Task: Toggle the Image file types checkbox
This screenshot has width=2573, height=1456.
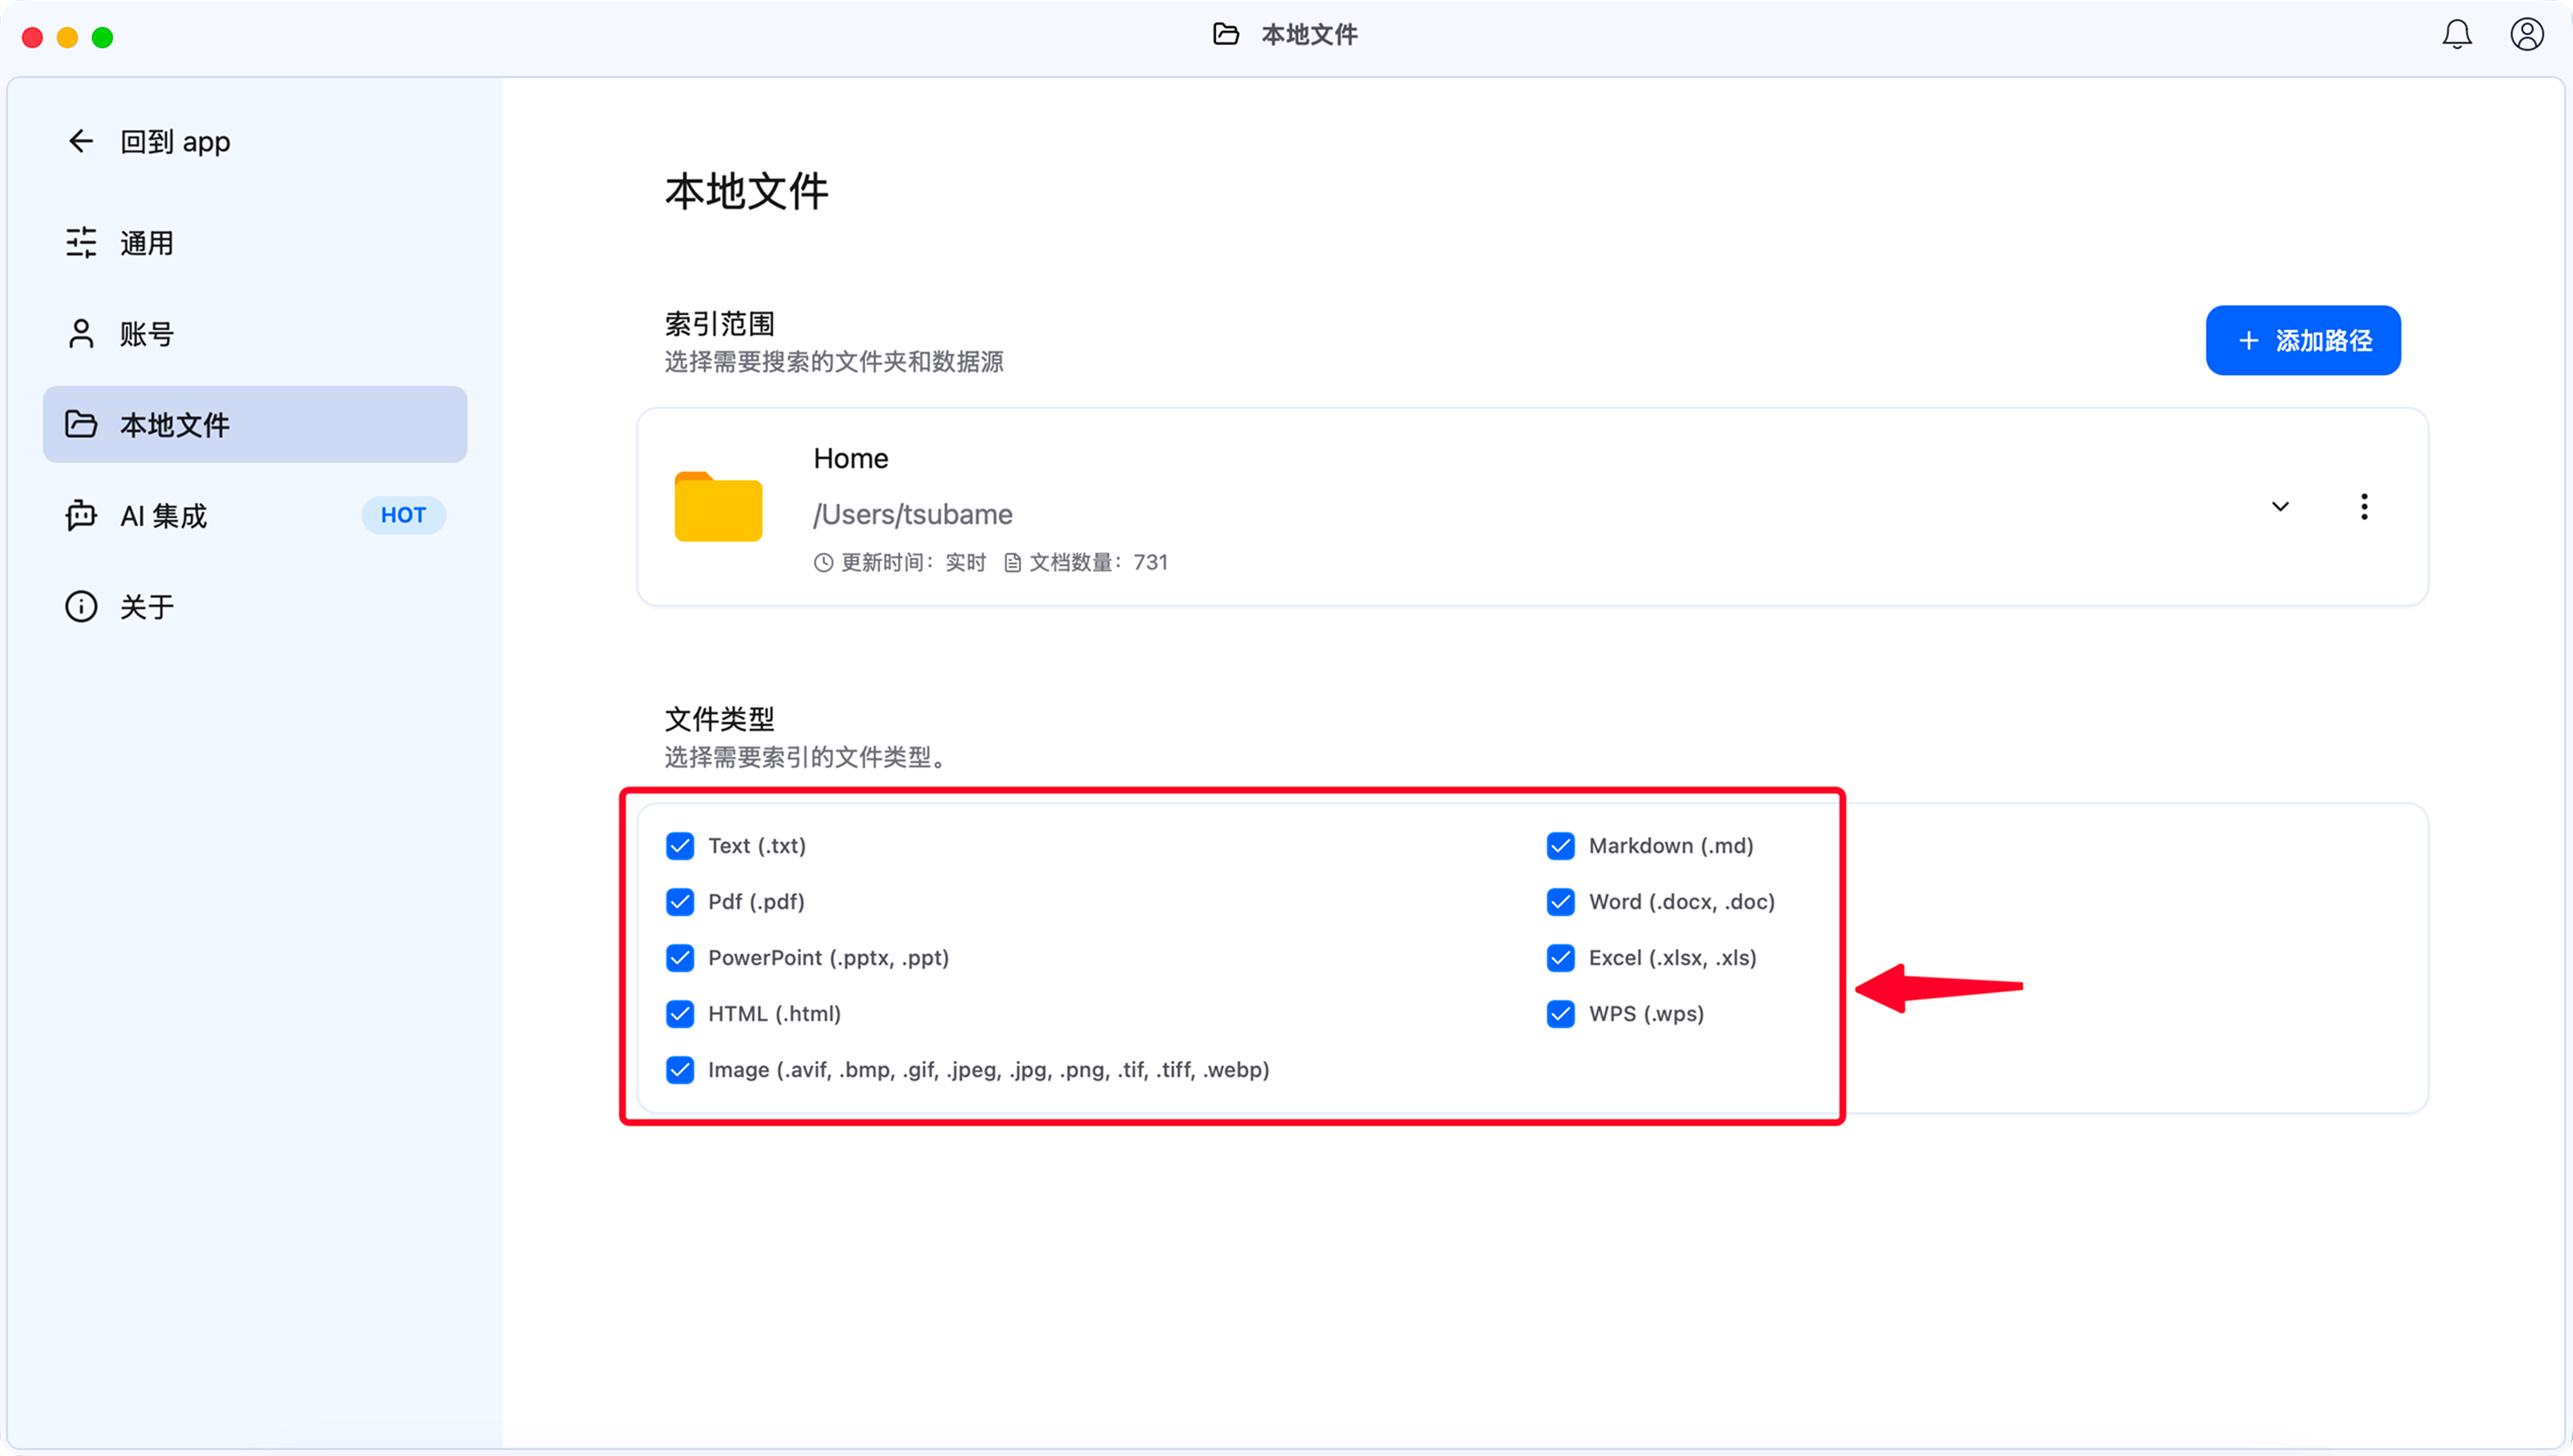Action: pos(680,1070)
